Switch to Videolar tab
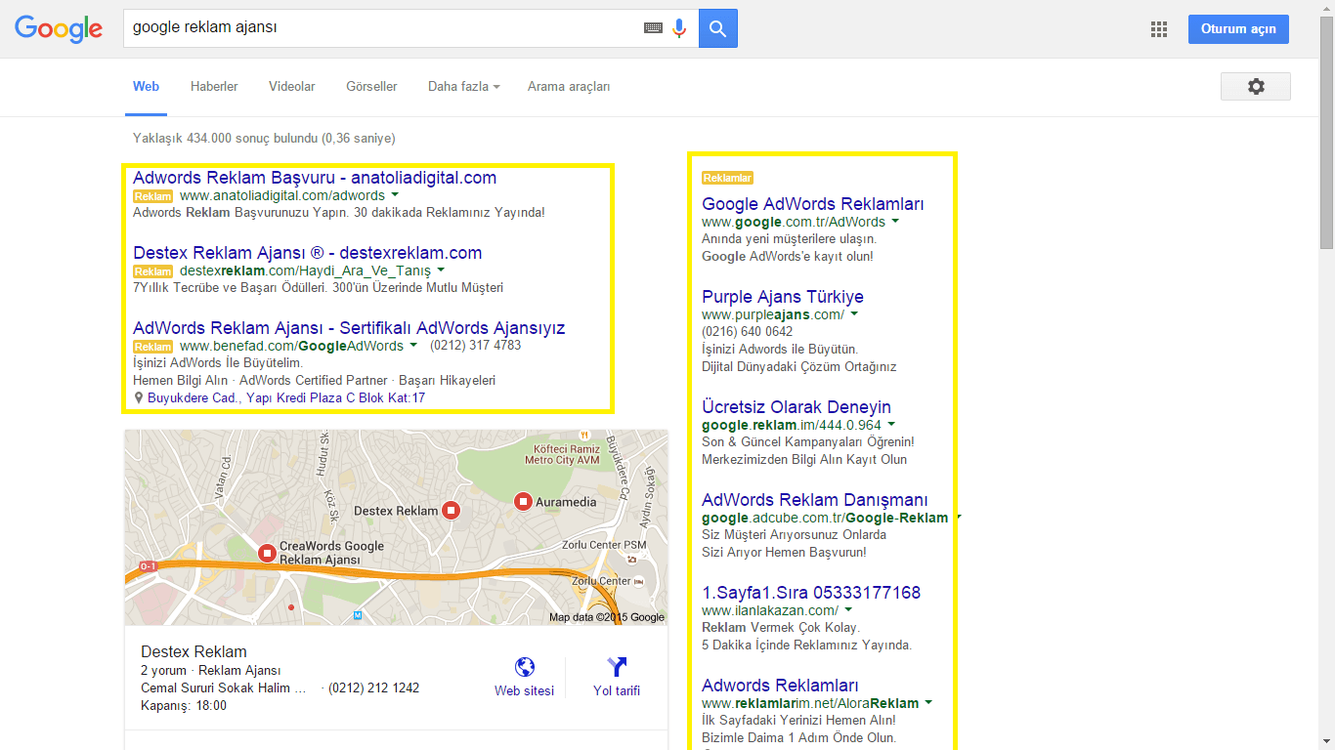The image size is (1335, 750). point(292,86)
